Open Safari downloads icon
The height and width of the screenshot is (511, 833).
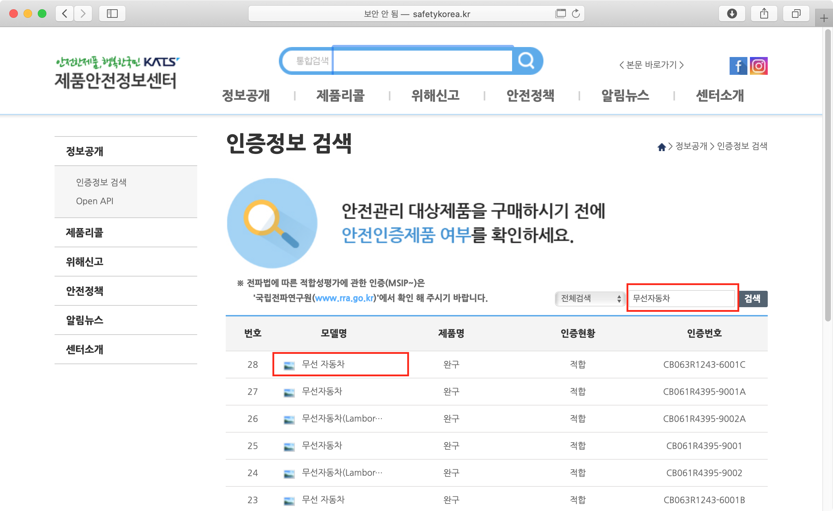pos(732,14)
